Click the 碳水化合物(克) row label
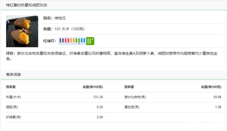 pos(135,97)
